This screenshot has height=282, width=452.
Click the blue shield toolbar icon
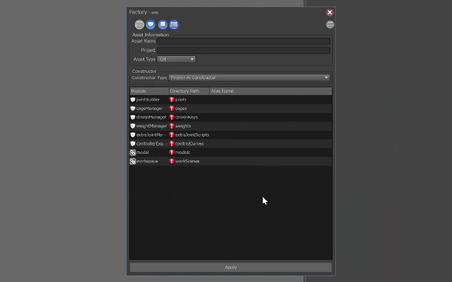click(151, 25)
